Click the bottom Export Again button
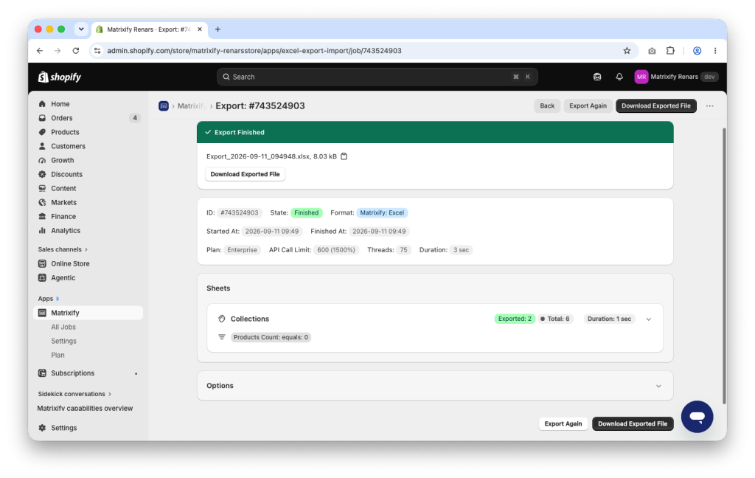This screenshot has height=478, width=755. click(563, 424)
